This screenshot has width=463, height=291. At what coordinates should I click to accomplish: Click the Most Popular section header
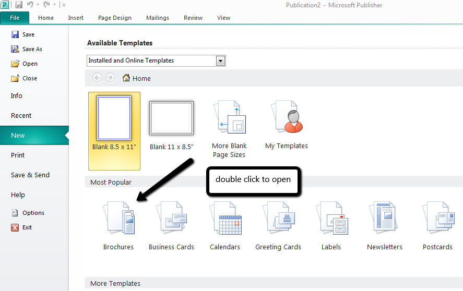[x=111, y=183]
